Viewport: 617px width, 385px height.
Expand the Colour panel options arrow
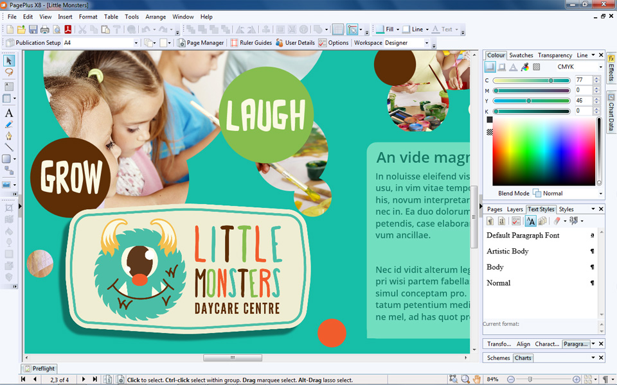tap(593, 55)
